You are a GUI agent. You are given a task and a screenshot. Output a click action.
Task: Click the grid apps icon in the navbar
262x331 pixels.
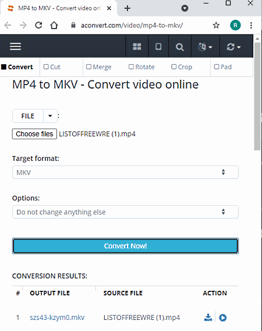137,47
